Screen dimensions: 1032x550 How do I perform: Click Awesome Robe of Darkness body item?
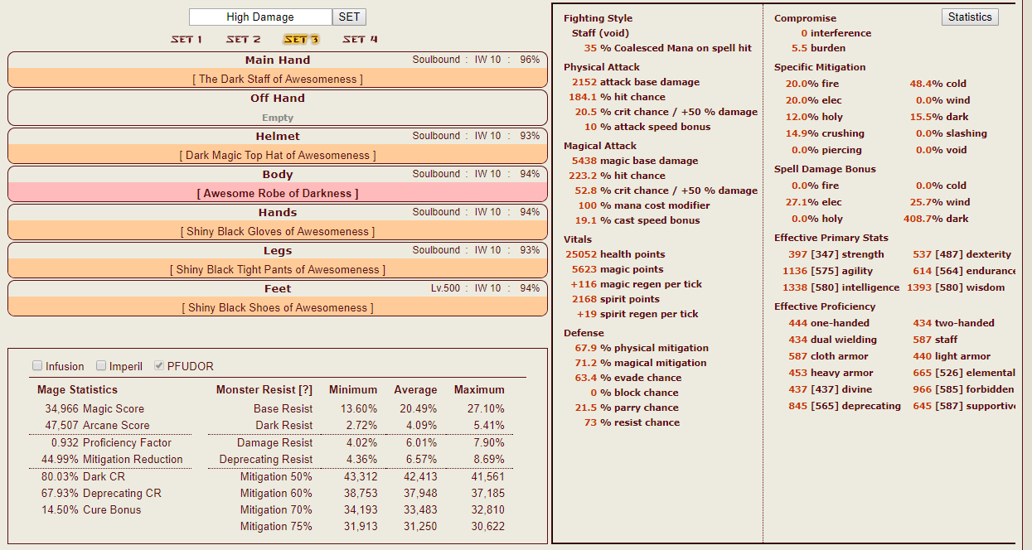click(278, 194)
